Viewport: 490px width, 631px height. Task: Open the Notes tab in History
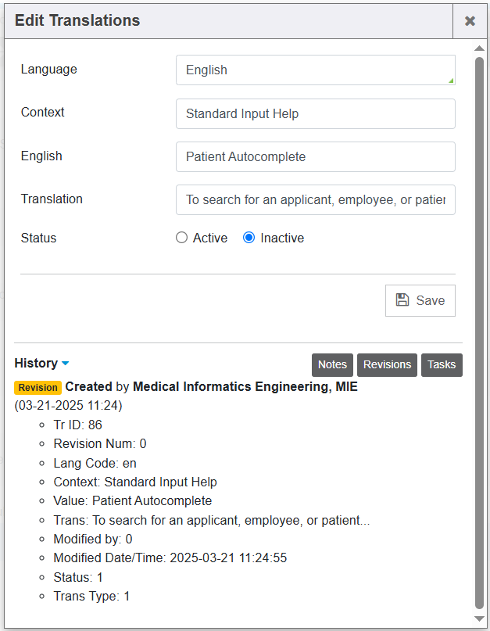point(332,364)
